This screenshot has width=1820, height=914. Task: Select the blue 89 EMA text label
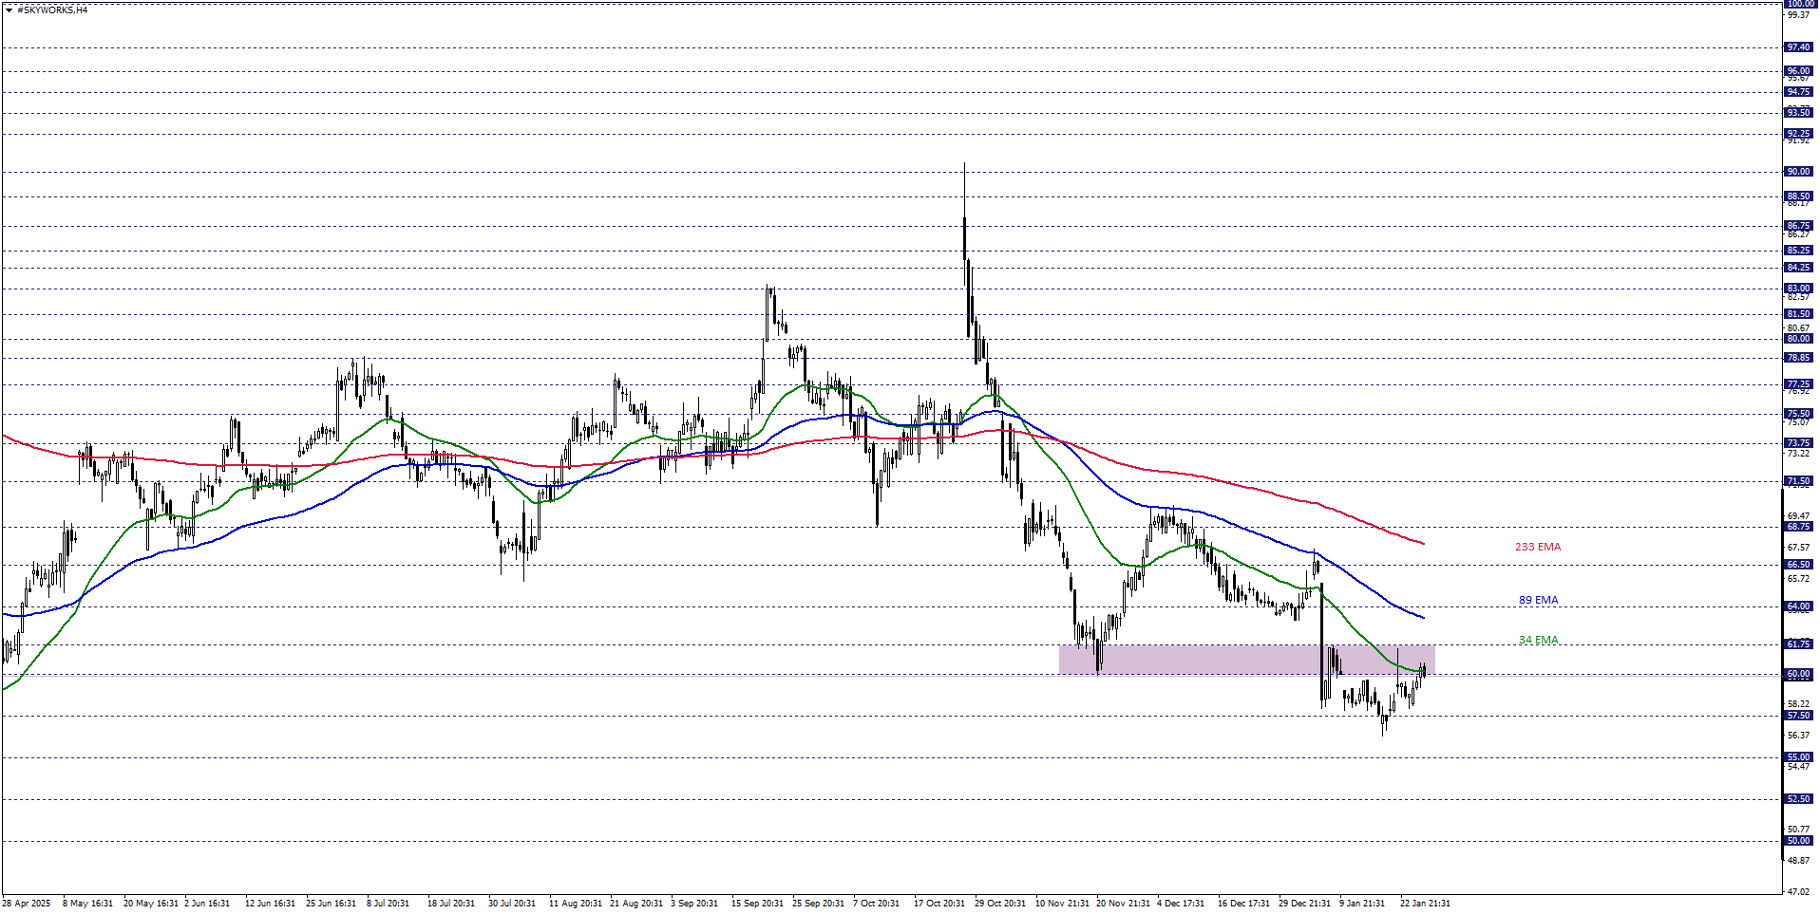tap(1538, 601)
